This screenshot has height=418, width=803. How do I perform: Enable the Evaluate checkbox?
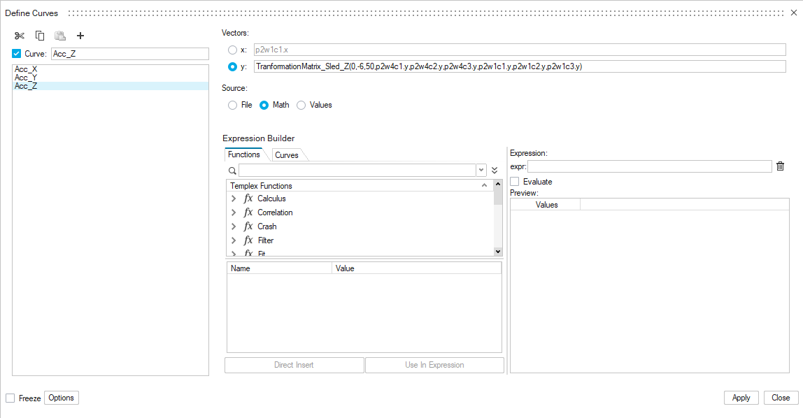[x=515, y=182]
